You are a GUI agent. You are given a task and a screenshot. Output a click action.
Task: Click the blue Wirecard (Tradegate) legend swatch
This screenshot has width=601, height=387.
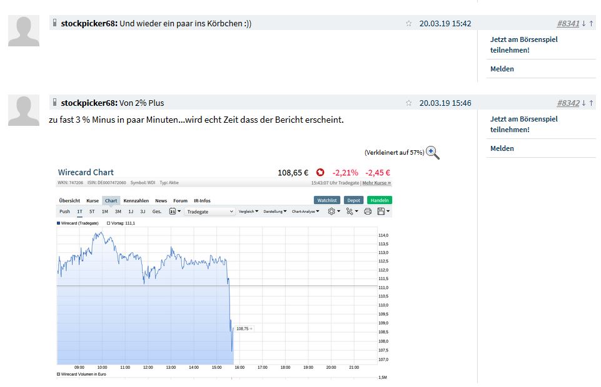[59, 223]
